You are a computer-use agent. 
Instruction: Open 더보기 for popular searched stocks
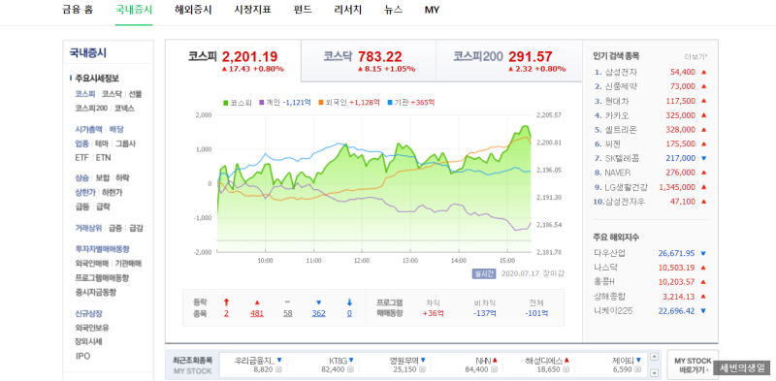[x=695, y=56]
